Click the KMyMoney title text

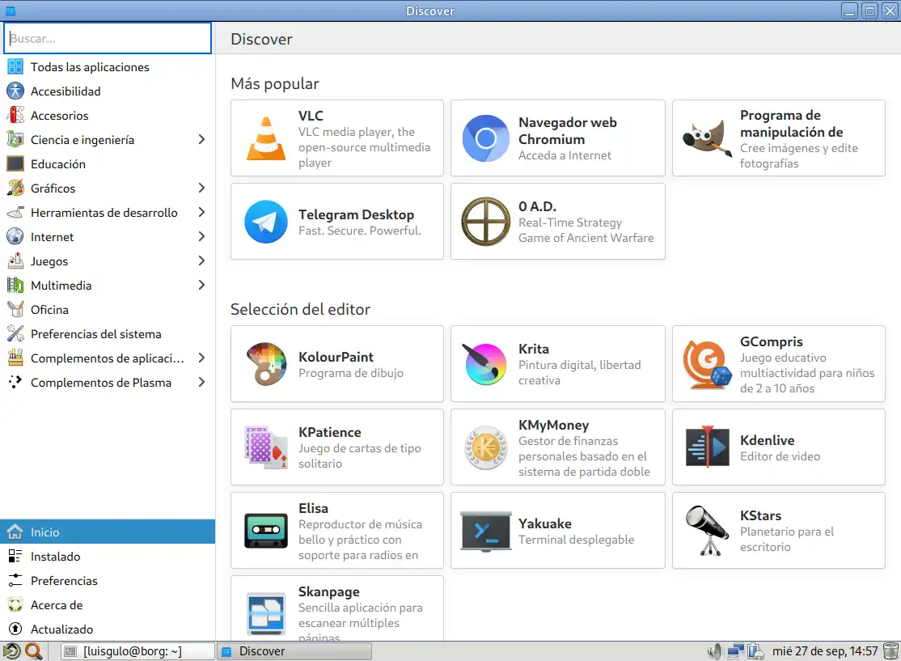[x=553, y=425]
